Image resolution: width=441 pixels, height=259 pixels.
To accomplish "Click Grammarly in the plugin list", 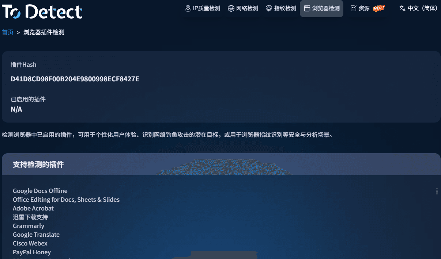I will [29, 226].
